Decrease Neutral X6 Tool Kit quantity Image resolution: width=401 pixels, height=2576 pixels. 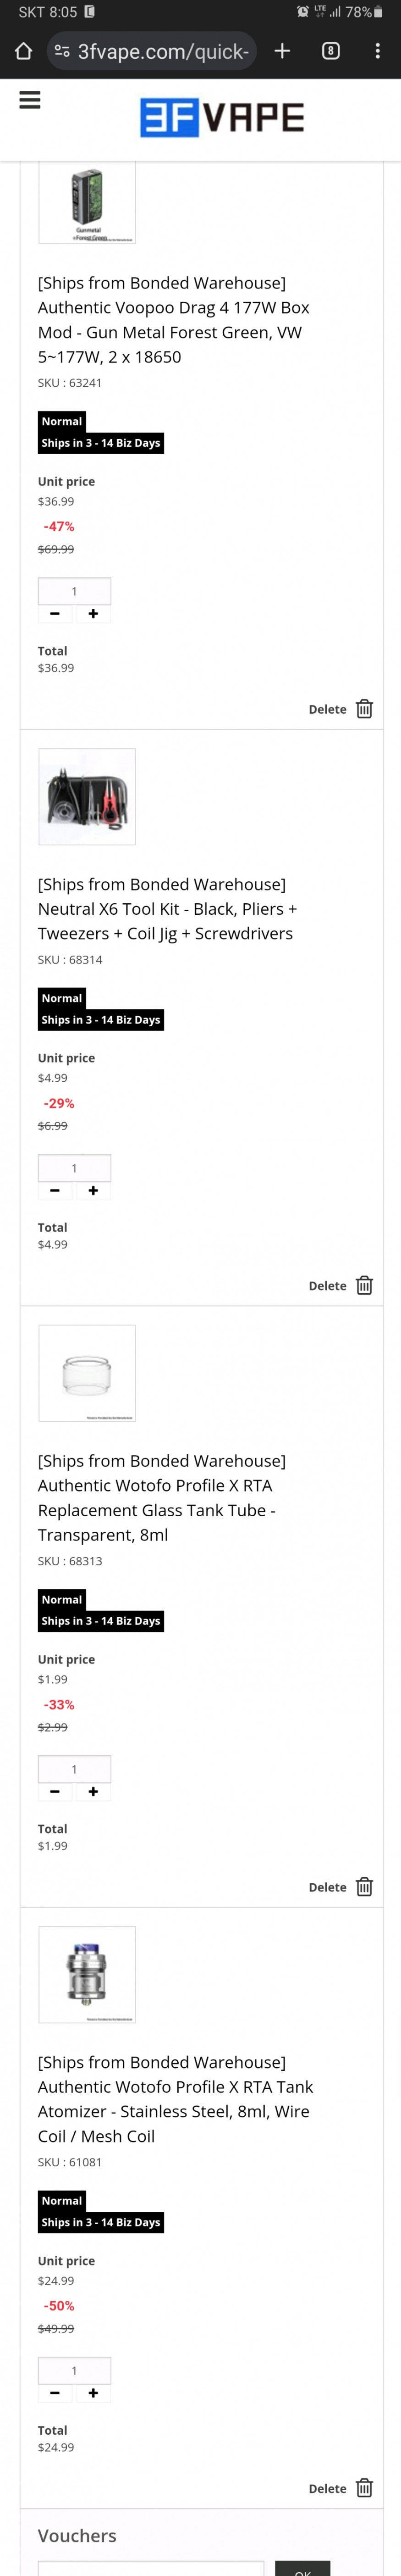55,1191
